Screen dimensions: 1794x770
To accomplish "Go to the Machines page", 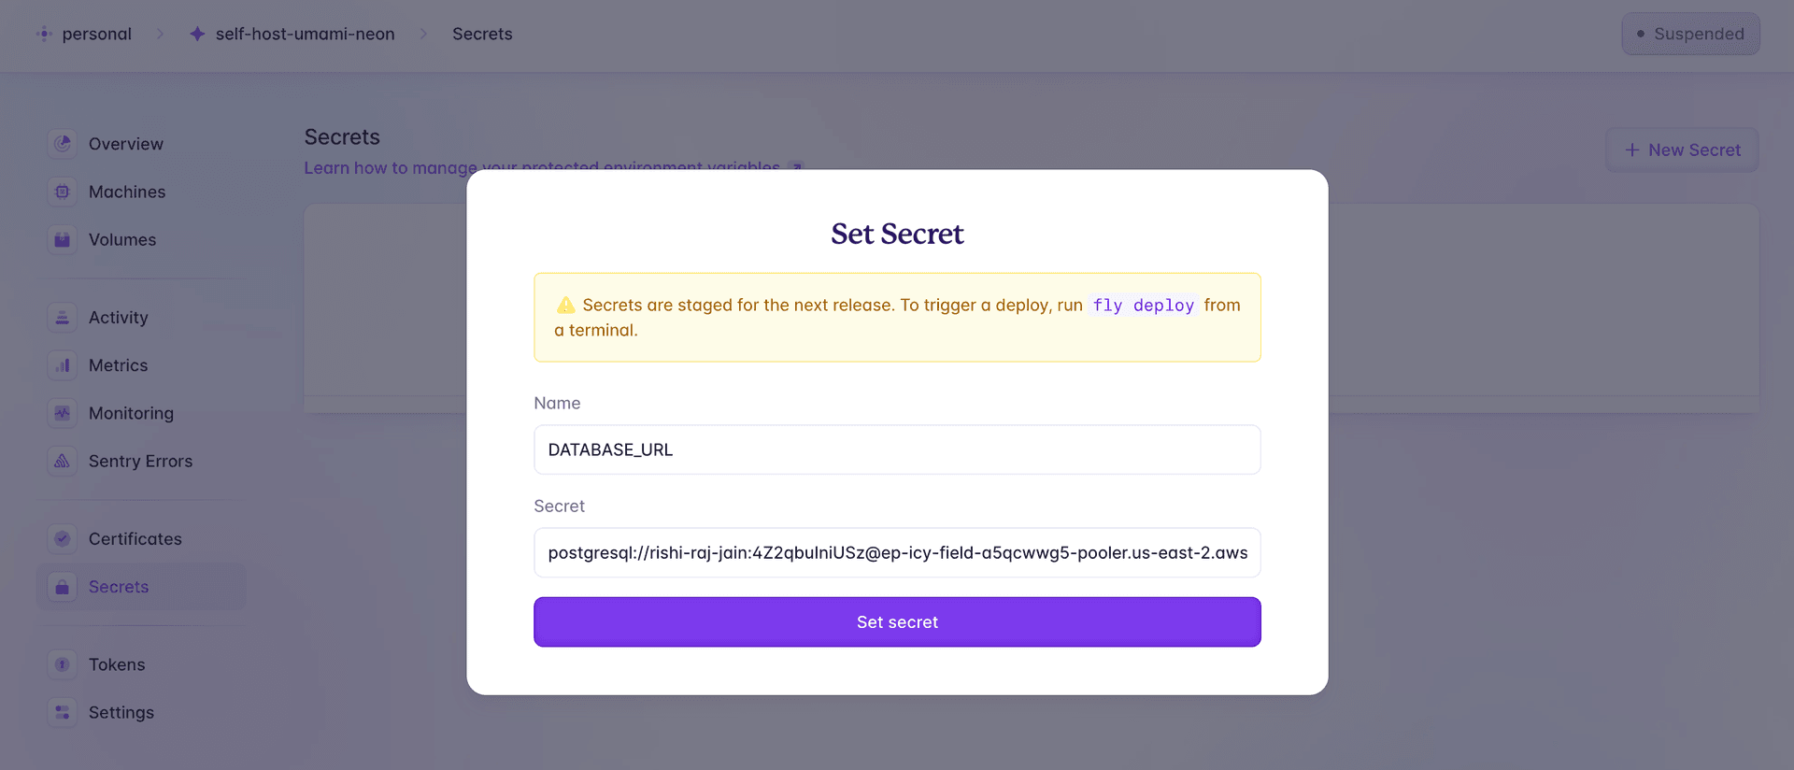I will pos(127,192).
